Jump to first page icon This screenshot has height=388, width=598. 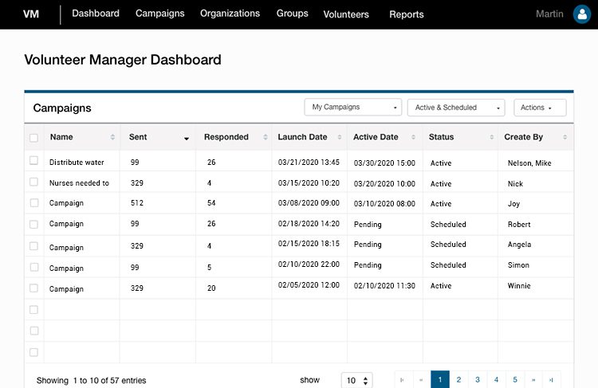coord(402,379)
